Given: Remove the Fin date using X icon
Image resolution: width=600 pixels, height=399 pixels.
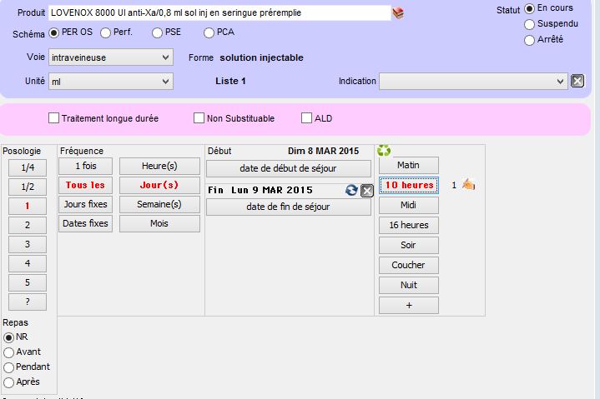Looking at the screenshot, I should pos(367,190).
